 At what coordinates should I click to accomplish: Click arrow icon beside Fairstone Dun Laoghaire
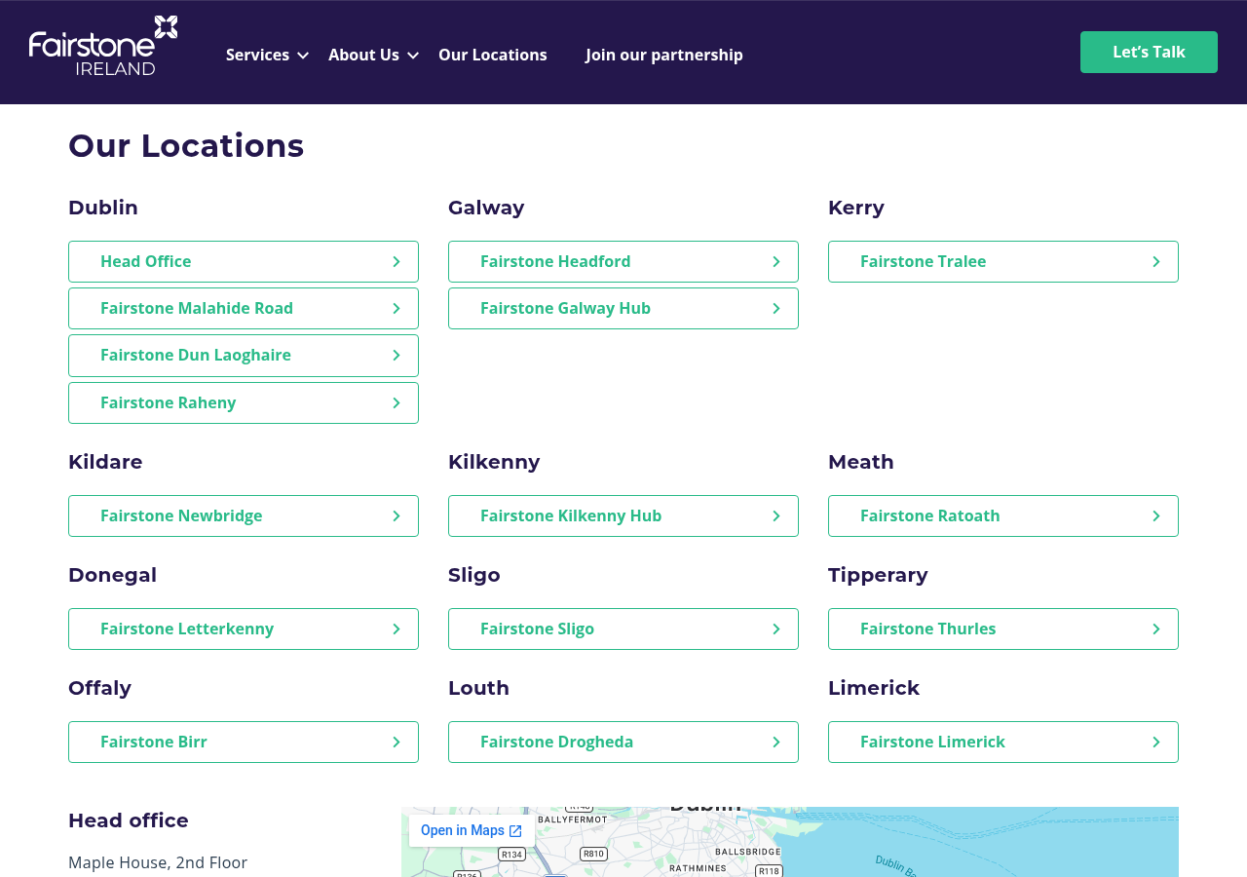397,356
